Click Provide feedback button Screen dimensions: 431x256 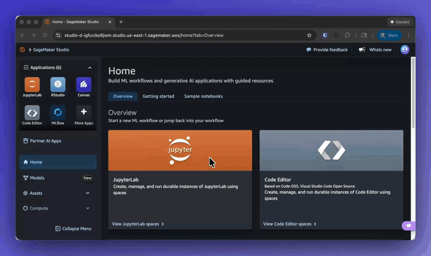coord(327,49)
